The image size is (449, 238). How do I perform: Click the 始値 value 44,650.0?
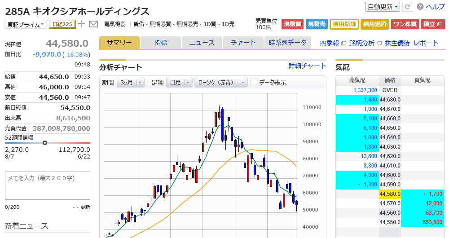(x=54, y=77)
